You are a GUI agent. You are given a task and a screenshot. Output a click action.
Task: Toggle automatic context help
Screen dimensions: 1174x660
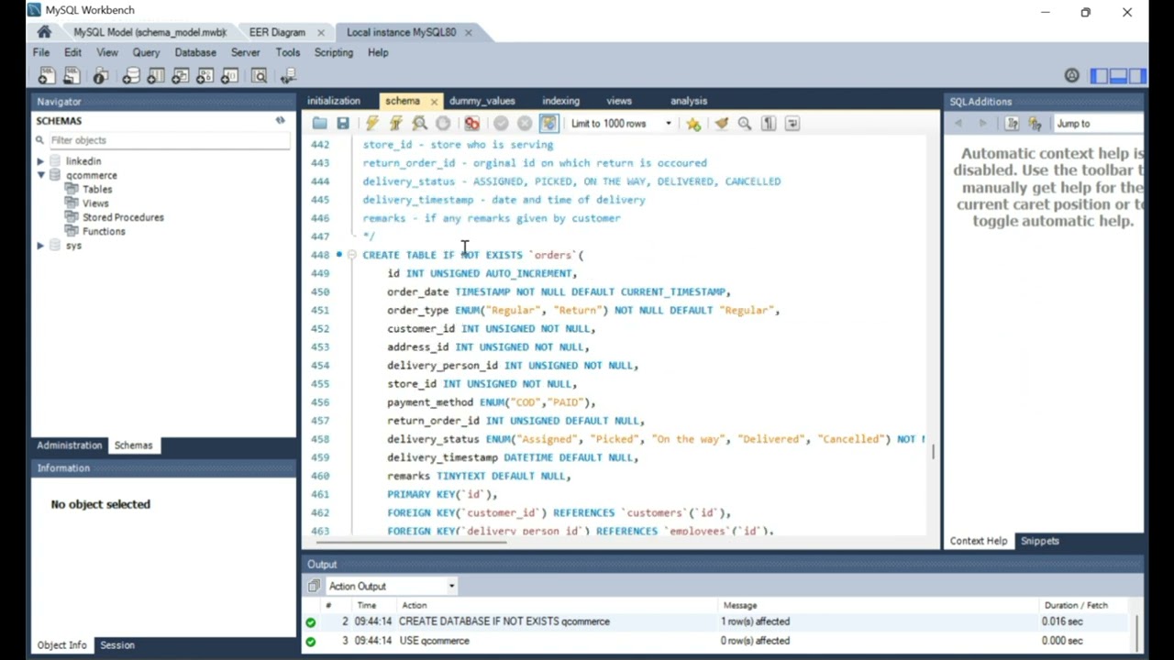click(1036, 124)
